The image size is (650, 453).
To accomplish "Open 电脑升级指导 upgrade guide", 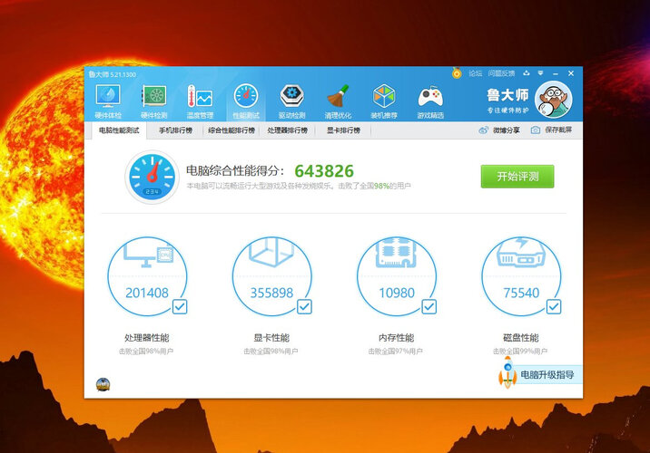I will pos(547,375).
